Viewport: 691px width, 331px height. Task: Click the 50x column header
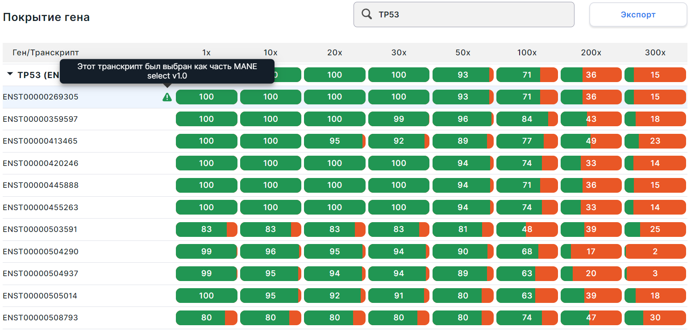point(463,53)
